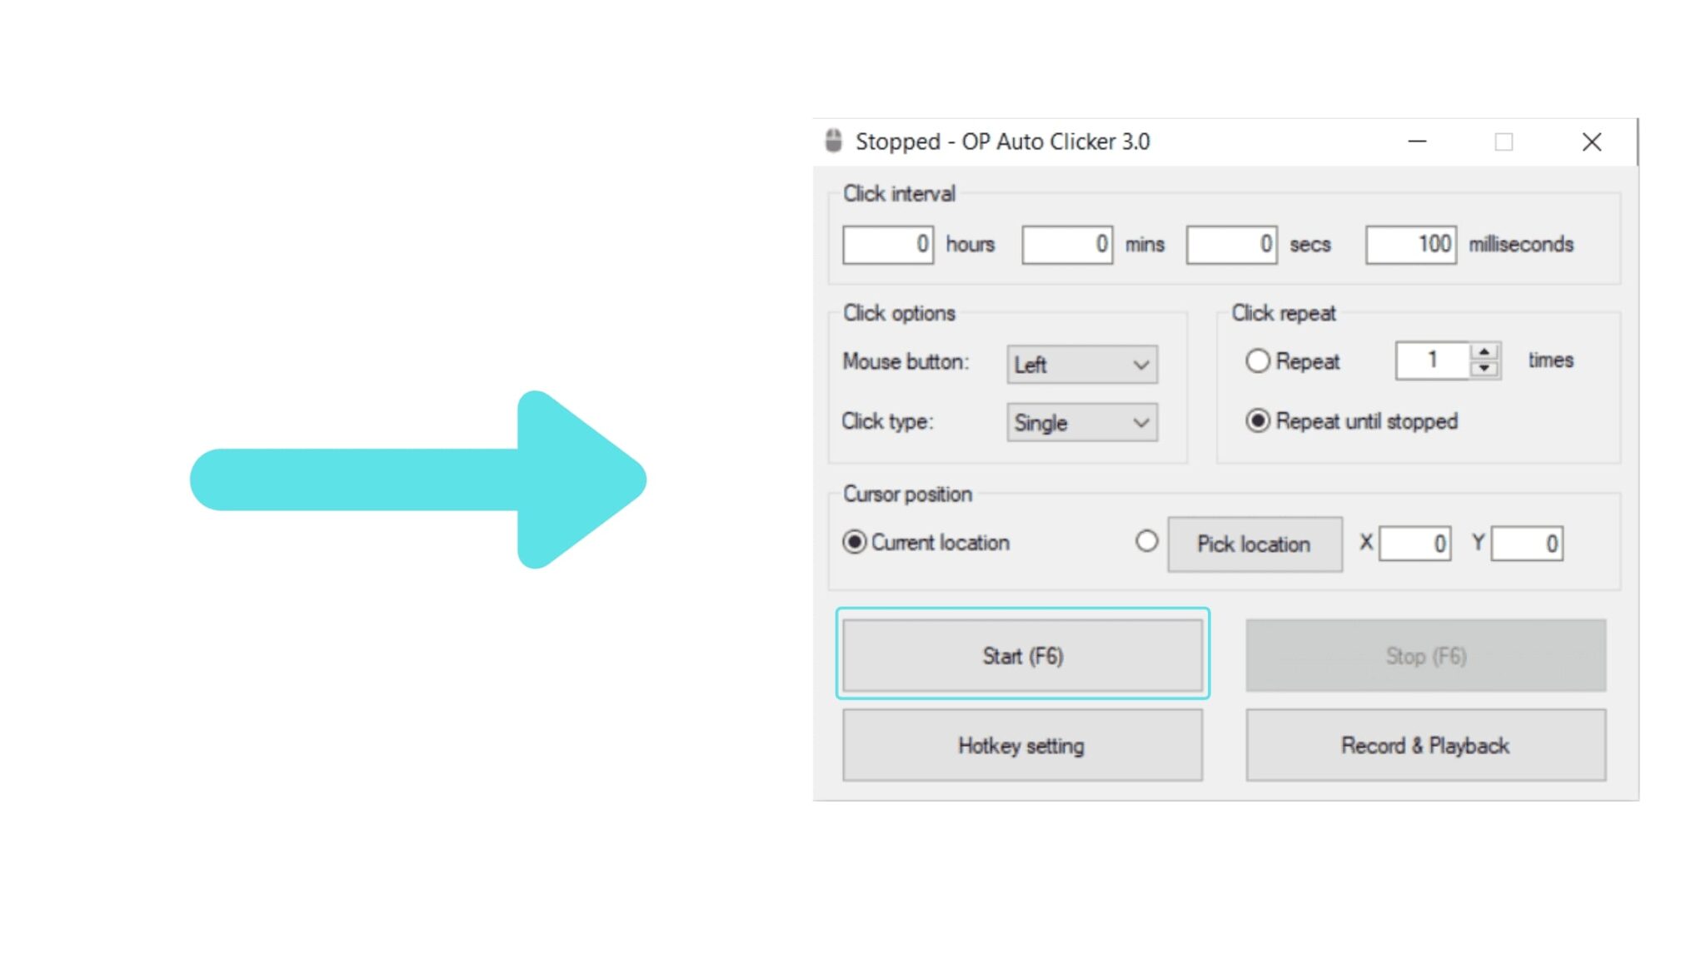Click the restore window button

(x=1504, y=141)
